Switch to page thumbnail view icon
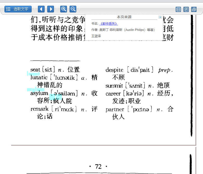This screenshot has width=203, height=174. 186,9
